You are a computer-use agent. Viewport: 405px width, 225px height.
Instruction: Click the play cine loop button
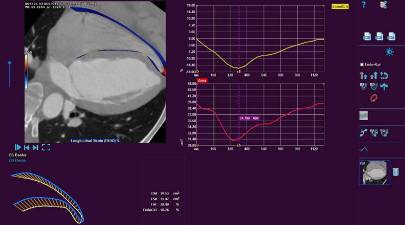pyautogui.click(x=18, y=148)
